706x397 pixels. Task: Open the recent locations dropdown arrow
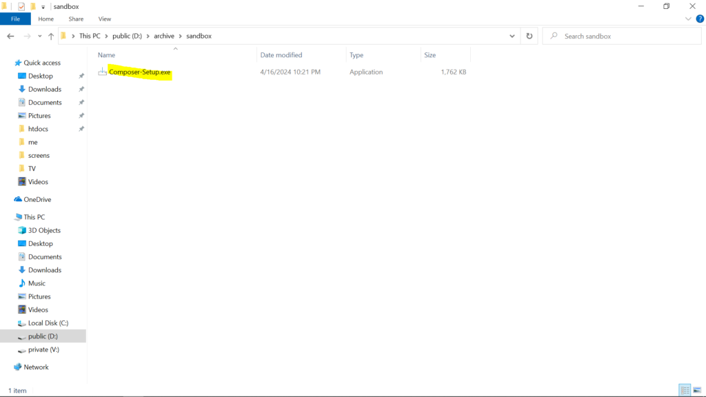pyautogui.click(x=39, y=36)
